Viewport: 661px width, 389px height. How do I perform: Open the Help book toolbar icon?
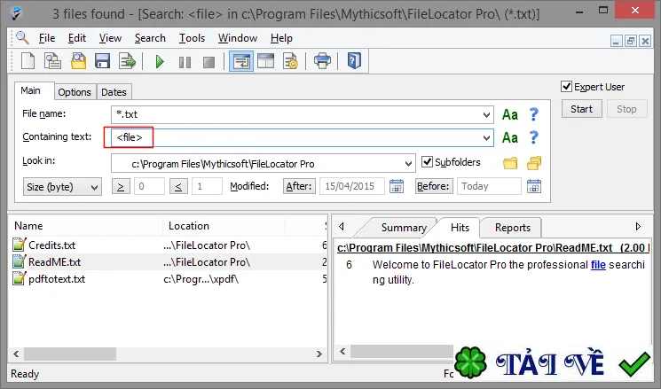(354, 61)
